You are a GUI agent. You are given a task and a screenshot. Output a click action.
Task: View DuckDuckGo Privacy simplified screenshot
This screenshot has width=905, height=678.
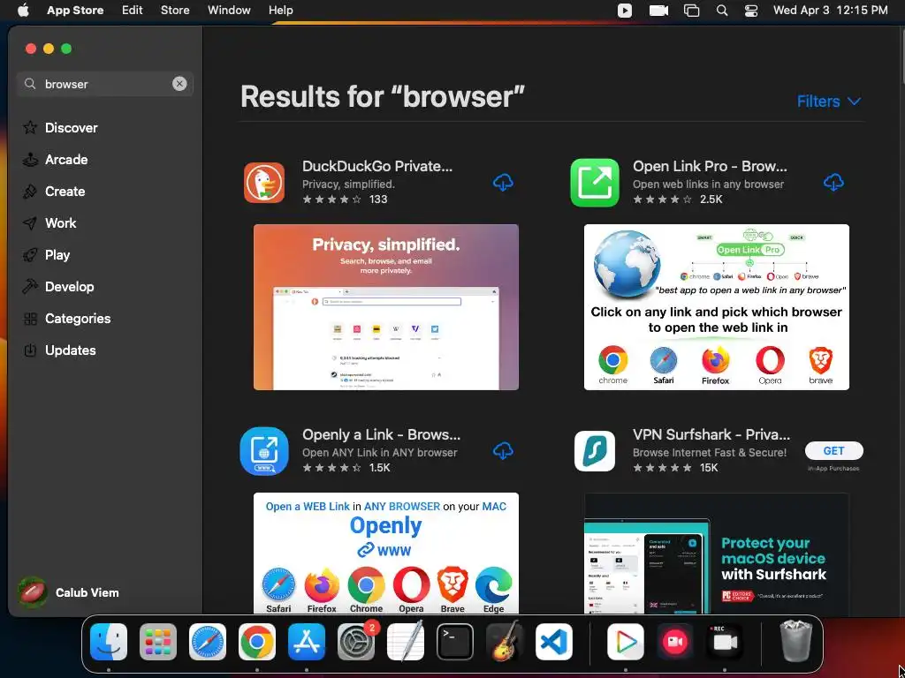pos(386,306)
